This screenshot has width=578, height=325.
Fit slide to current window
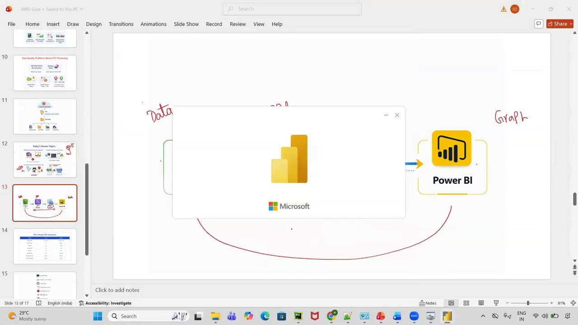pos(573,303)
